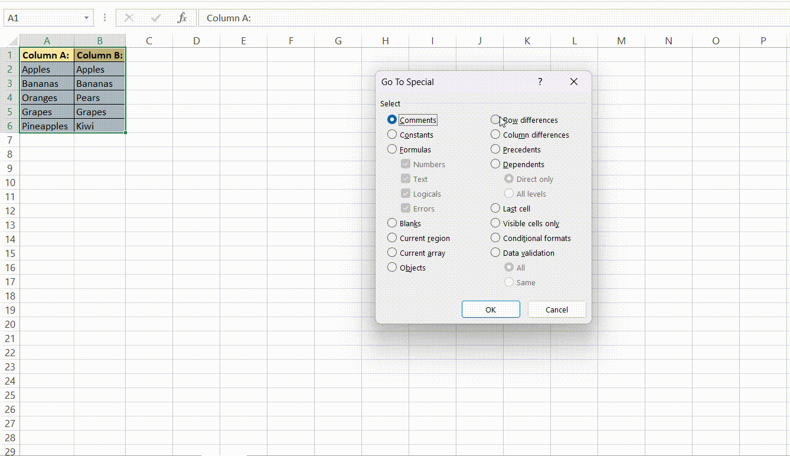The image size is (790, 456).
Task: Select the Dependents radio button
Action: click(495, 164)
